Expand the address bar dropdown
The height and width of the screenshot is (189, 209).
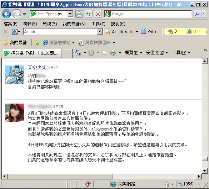(x=70, y=14)
